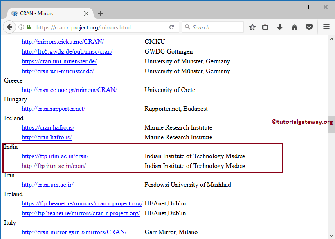Open http cran.uni-muenster.de link

pos(58,71)
